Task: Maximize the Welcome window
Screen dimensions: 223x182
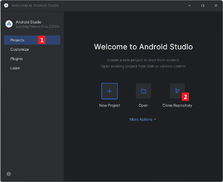Action: tap(203, 5)
